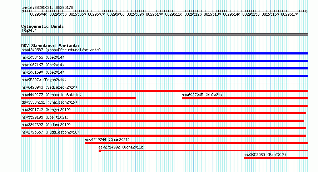The height and width of the screenshot is (172, 318).
Task: Click the thin red line under nsv952070
Action: 164,83
